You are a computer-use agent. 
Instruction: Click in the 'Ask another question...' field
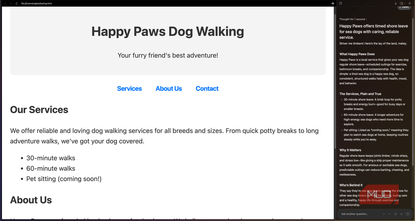click(x=360, y=214)
